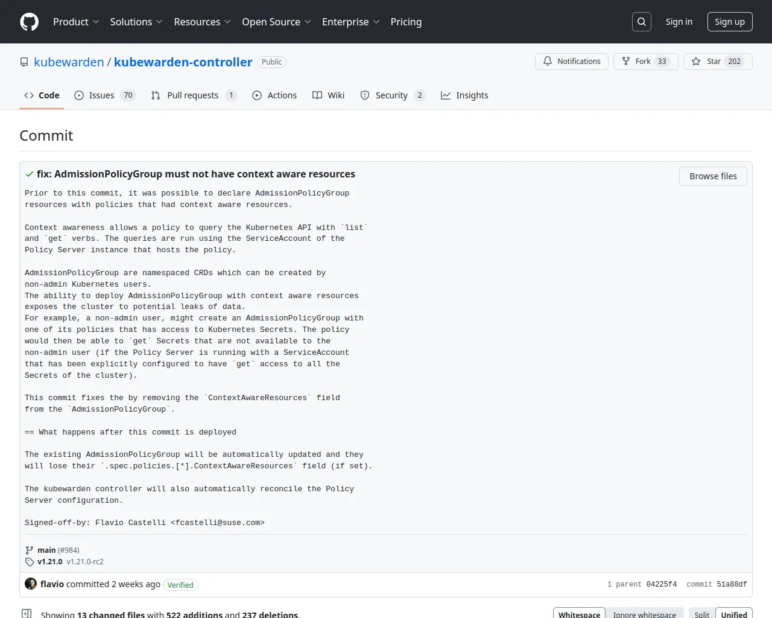Viewport: 772px width, 618px height.
Task: Open the v1.21.0 tag link
Action: click(x=50, y=562)
